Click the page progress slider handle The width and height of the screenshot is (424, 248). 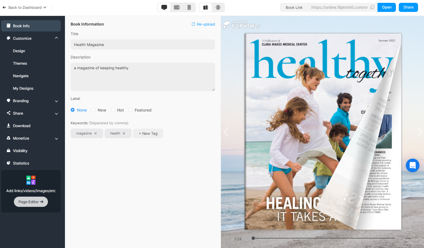253,238
